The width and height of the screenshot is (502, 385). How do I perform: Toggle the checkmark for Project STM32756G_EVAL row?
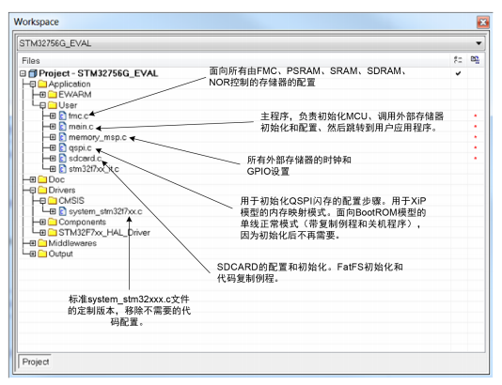[x=458, y=73]
